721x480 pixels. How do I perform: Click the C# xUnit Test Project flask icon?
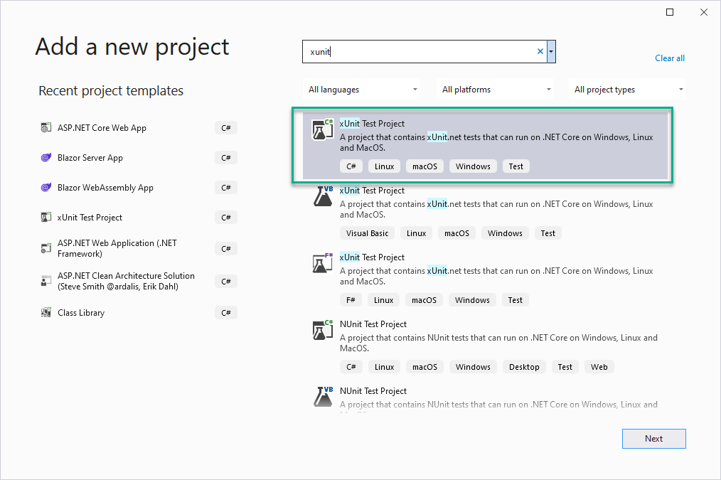tap(322, 129)
